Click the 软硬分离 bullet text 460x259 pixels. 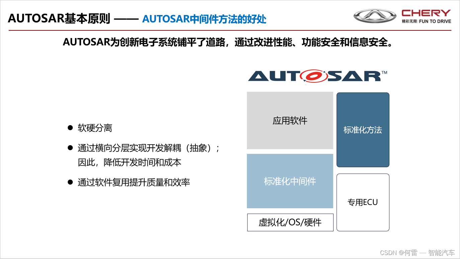pyautogui.click(x=95, y=128)
